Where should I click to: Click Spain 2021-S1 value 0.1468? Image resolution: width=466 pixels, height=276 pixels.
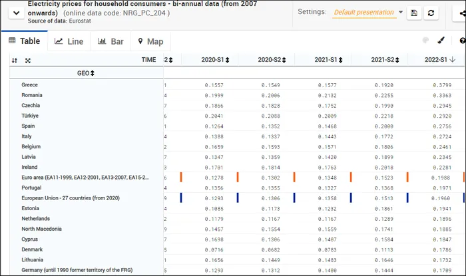328,126
